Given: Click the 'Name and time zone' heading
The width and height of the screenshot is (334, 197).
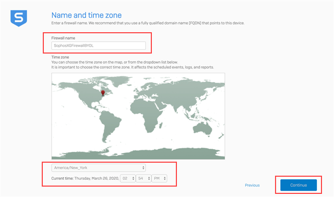Looking at the screenshot, I should click(x=87, y=15).
